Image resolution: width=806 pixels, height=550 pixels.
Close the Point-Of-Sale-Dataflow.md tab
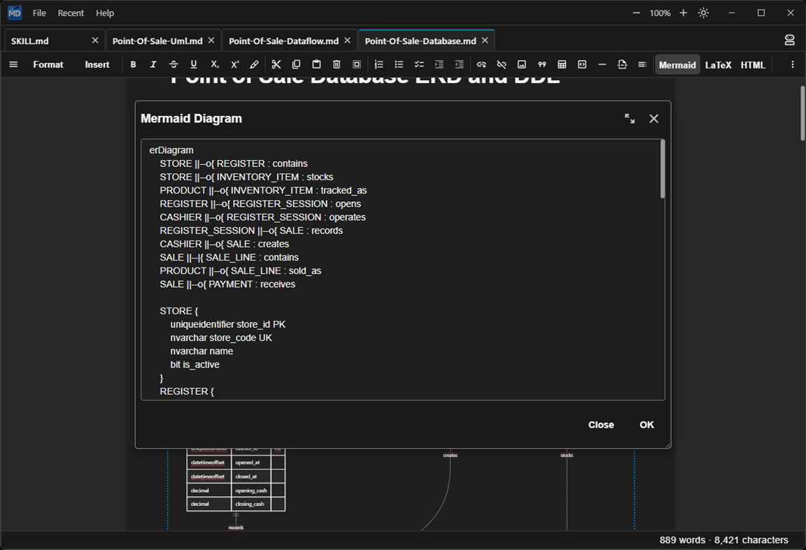(x=348, y=41)
